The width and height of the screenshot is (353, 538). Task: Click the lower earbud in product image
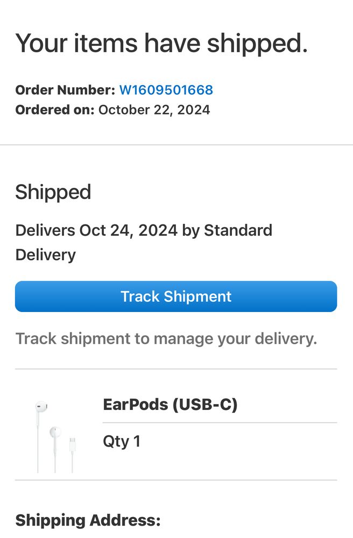55,432
